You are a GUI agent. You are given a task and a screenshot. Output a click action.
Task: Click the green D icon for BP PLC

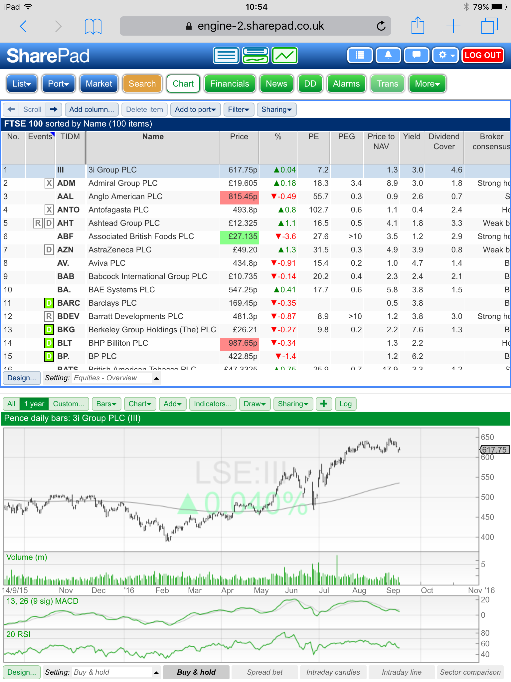click(x=49, y=356)
